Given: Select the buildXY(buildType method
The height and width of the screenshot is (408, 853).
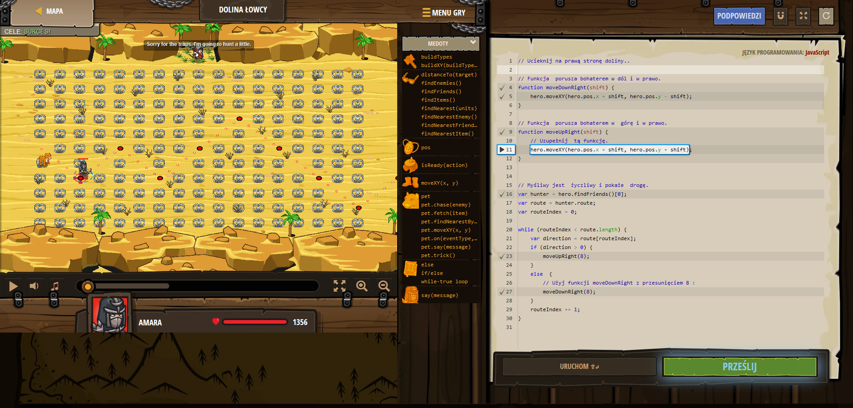Looking at the screenshot, I should pos(449,65).
